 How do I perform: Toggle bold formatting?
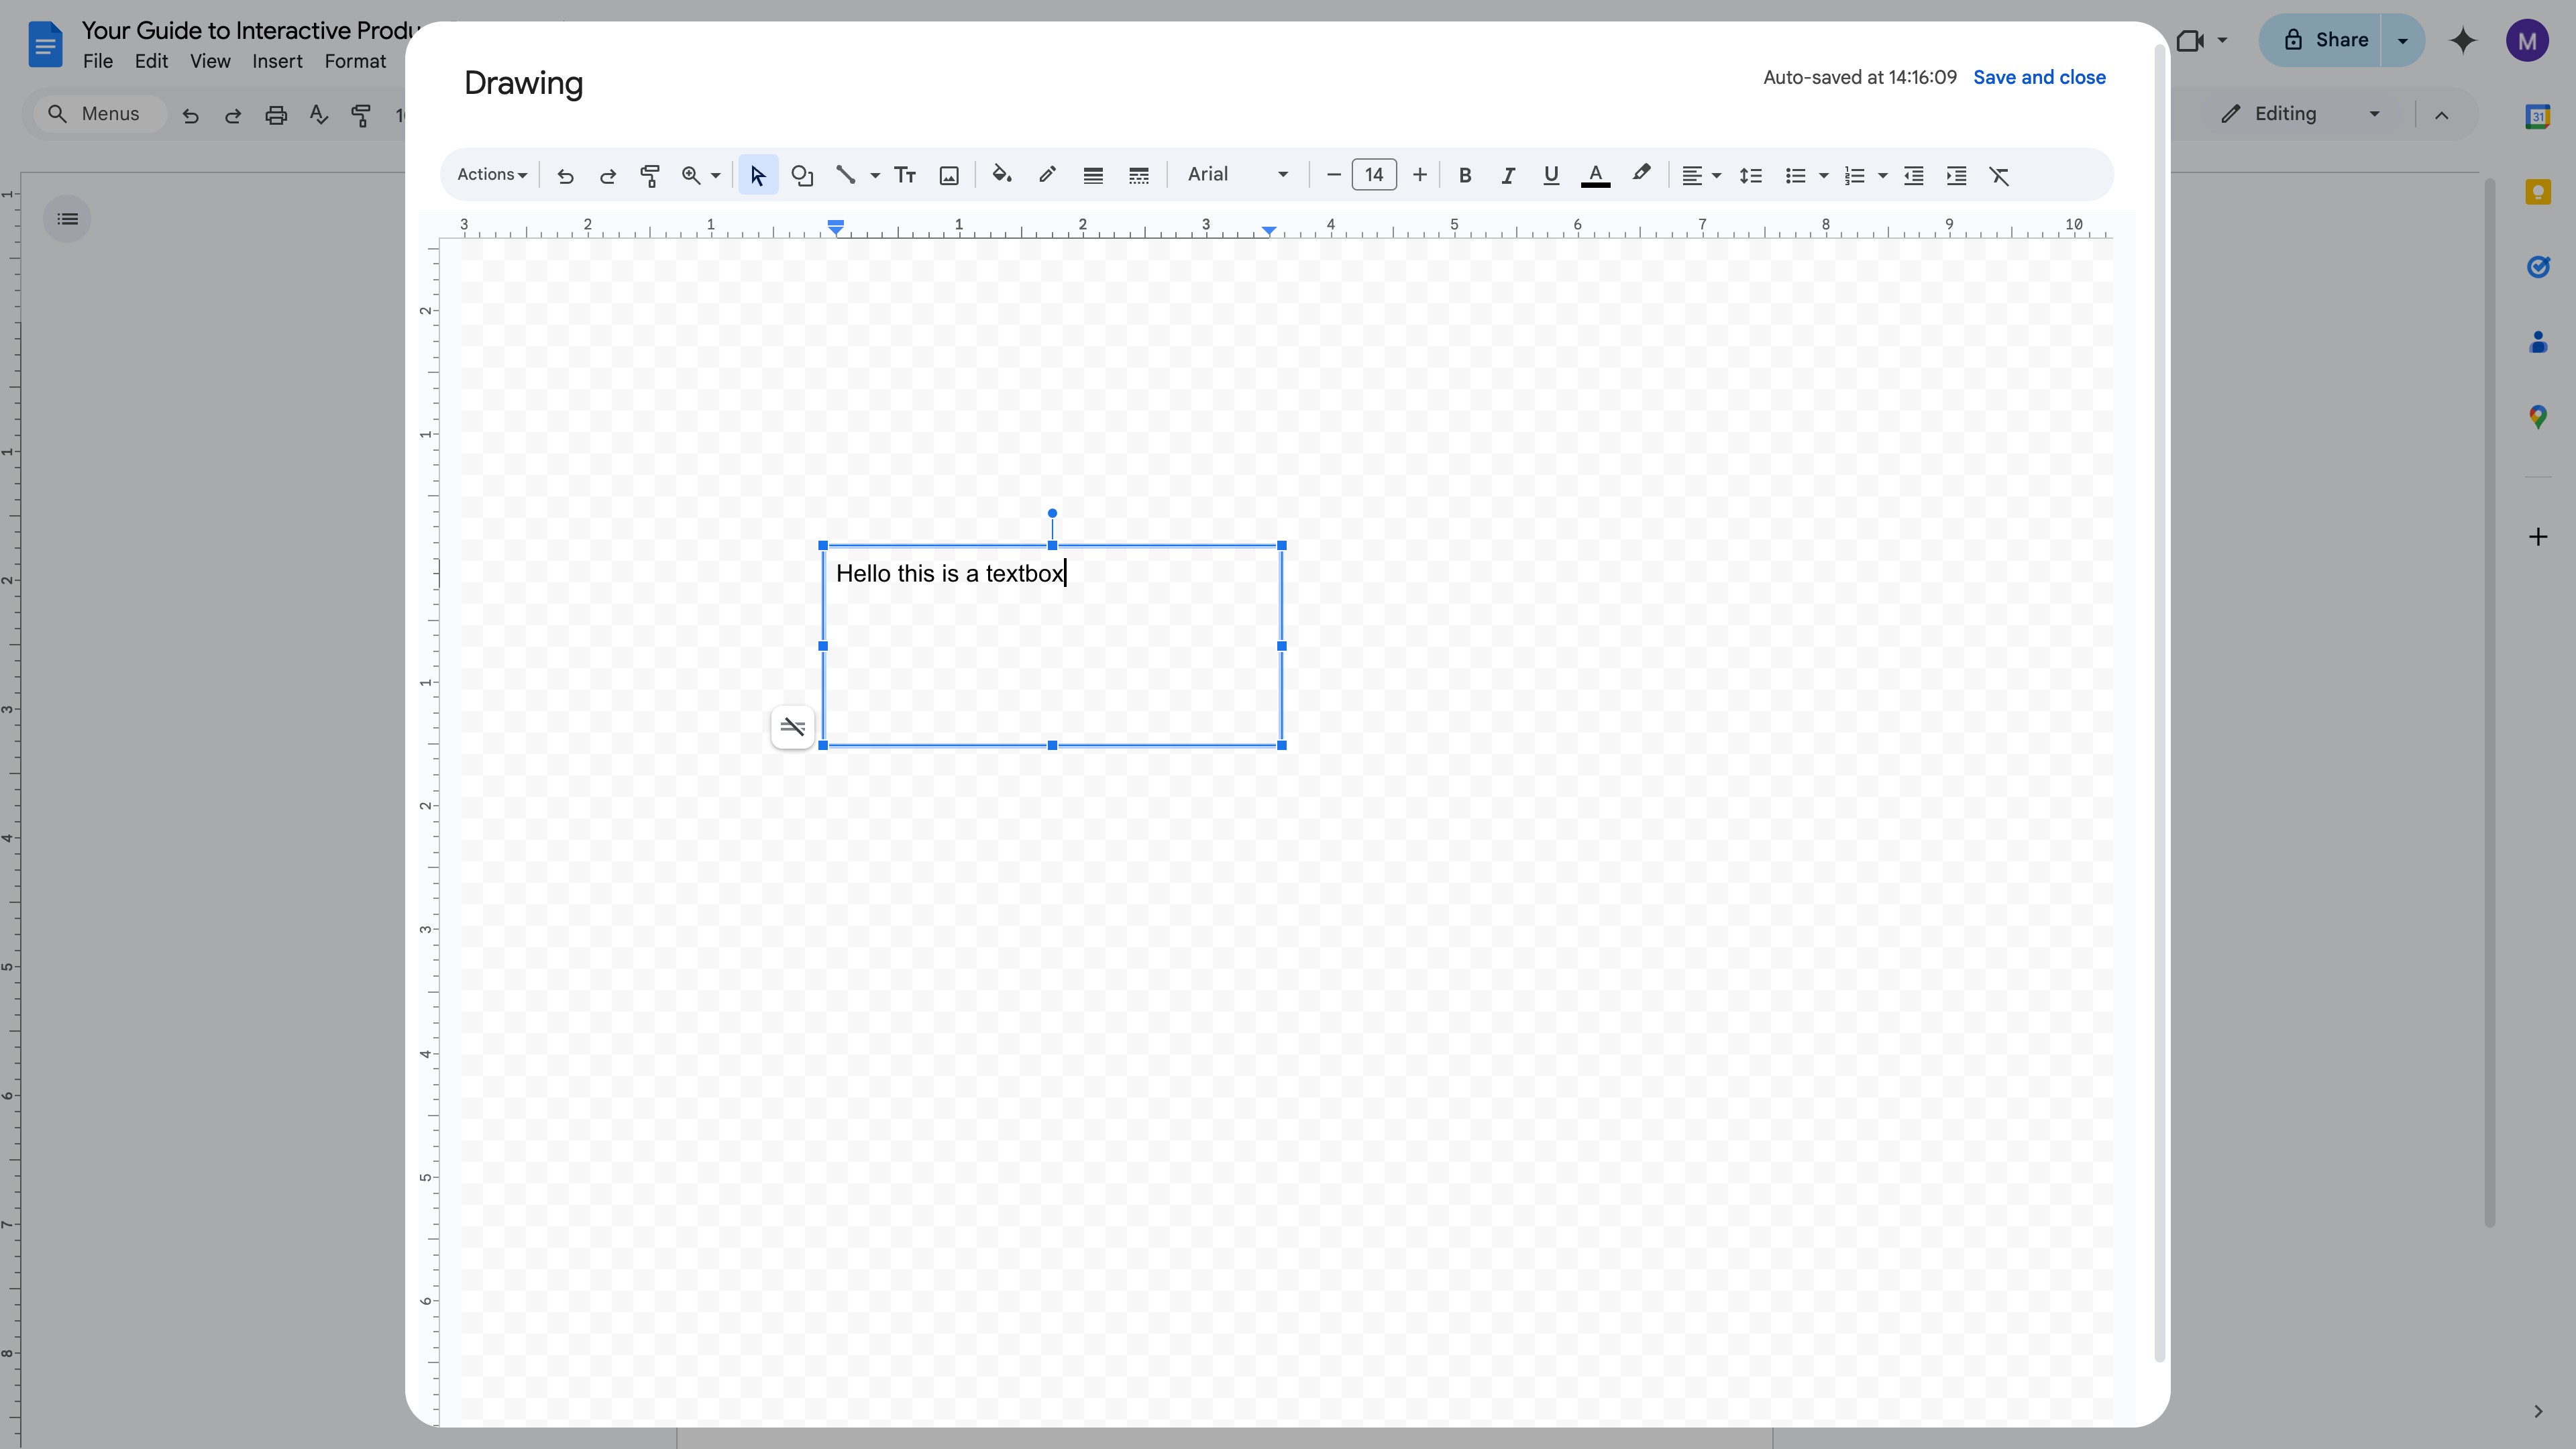[x=1465, y=176]
